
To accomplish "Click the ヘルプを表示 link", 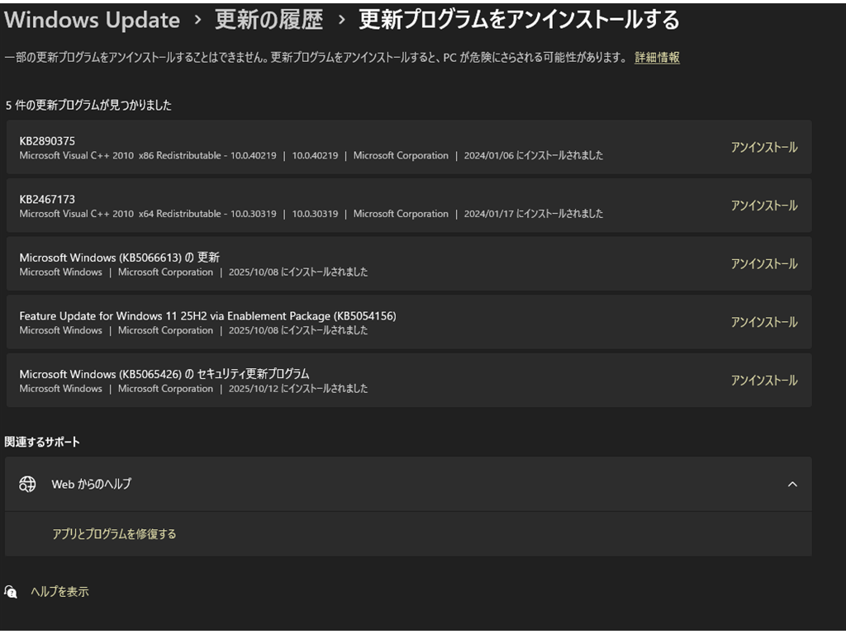I will pyautogui.click(x=59, y=592).
